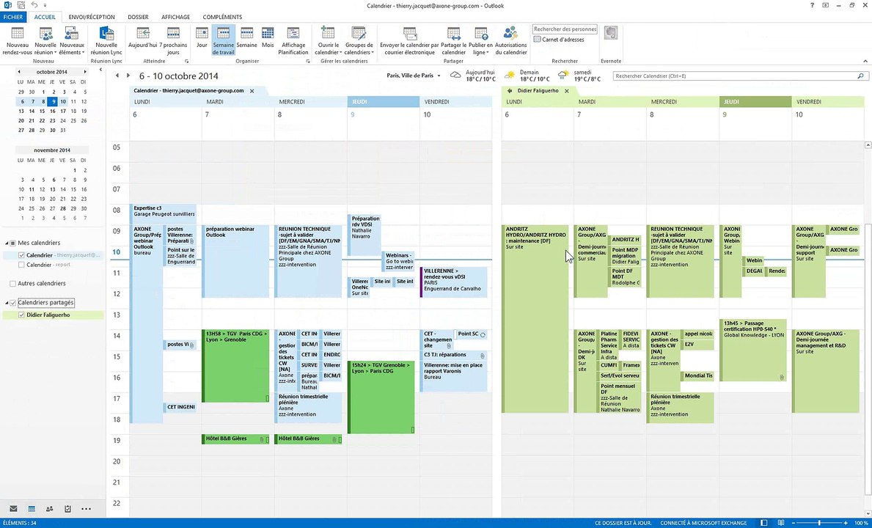
Task: Open Affichage Planification view
Action: tap(293, 41)
